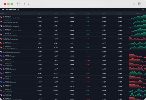The height and width of the screenshot is (100, 146).
Task: Go forward with browser forward arrow
Action: coord(29,4)
